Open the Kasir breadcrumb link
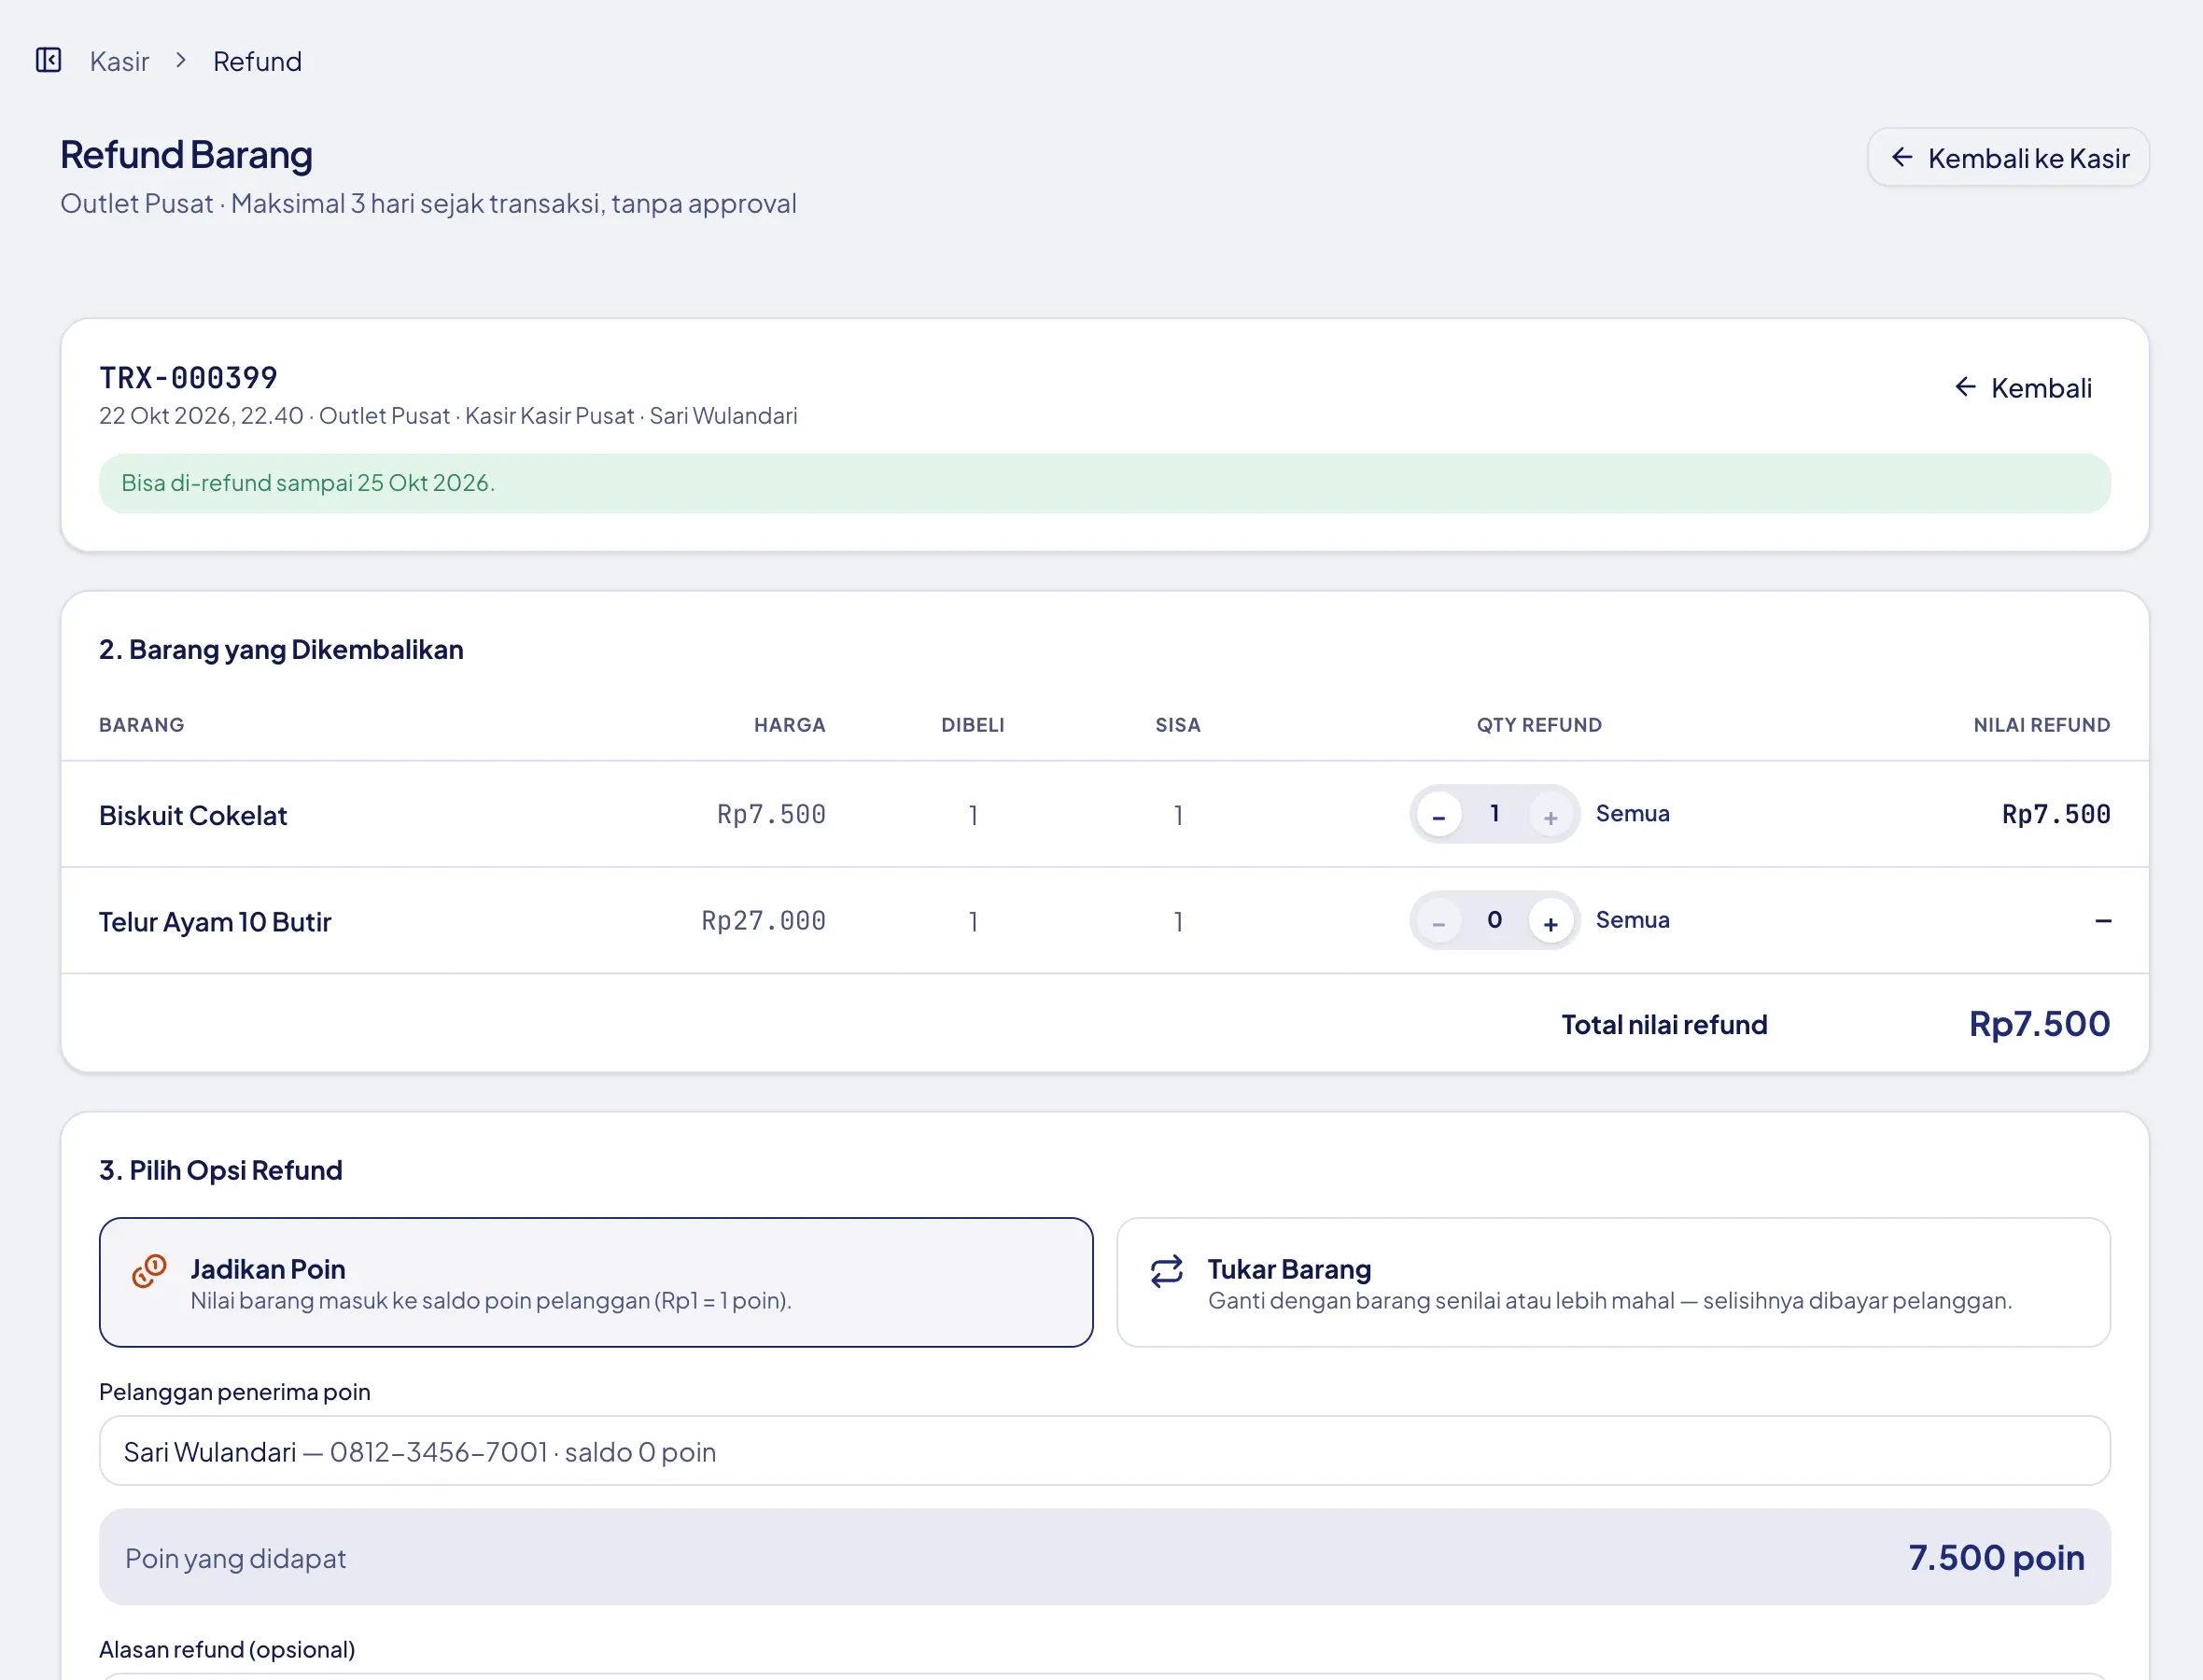 point(119,62)
